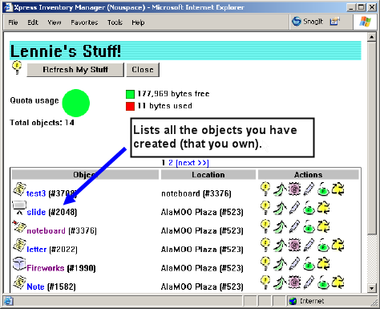
Task: Click pencil edit icon in Note row
Action: pos(309,283)
